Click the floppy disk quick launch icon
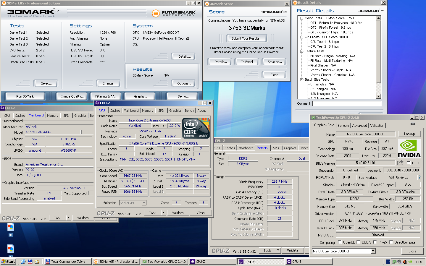 [x=30, y=262]
